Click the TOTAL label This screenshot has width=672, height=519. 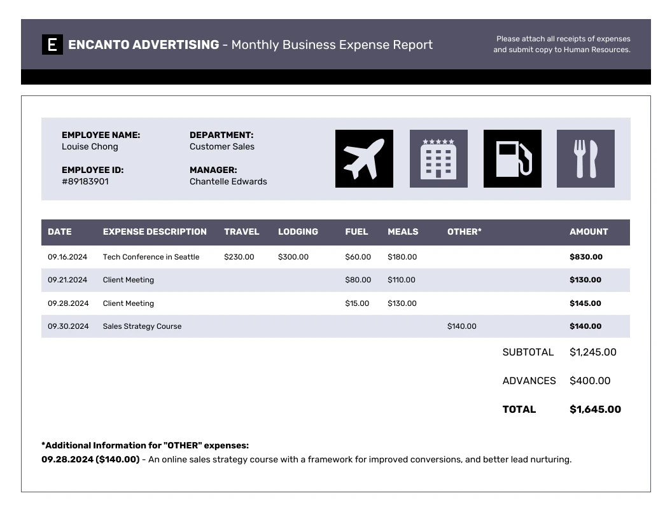point(519,409)
